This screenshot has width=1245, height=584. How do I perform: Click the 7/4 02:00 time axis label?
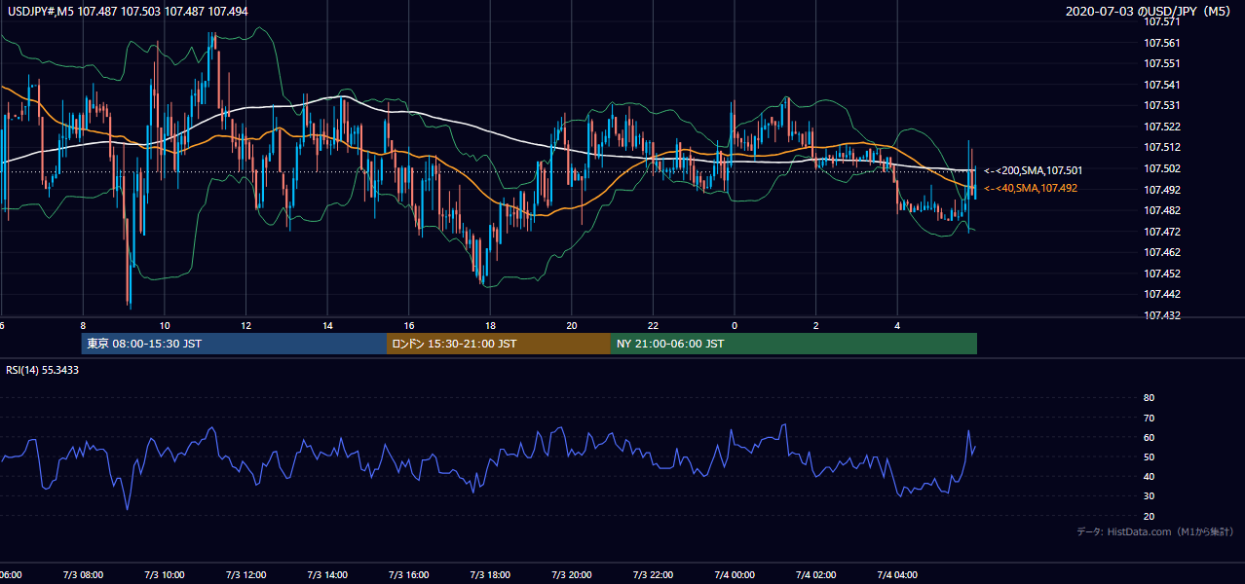(816, 575)
